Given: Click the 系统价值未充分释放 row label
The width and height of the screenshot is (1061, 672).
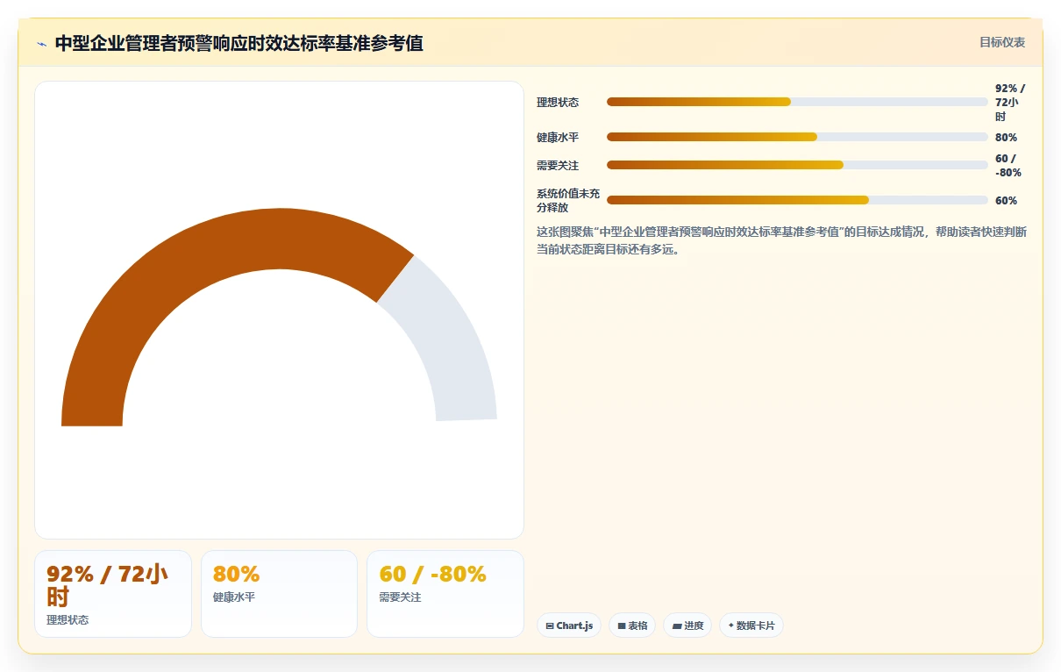Looking at the screenshot, I should 568,201.
